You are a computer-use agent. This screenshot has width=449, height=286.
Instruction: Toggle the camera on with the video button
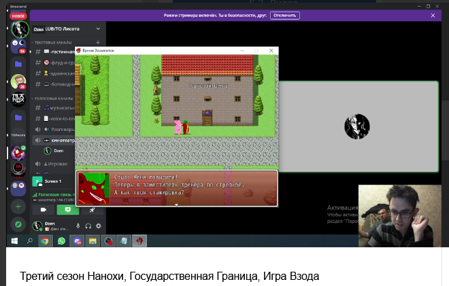[44, 210]
